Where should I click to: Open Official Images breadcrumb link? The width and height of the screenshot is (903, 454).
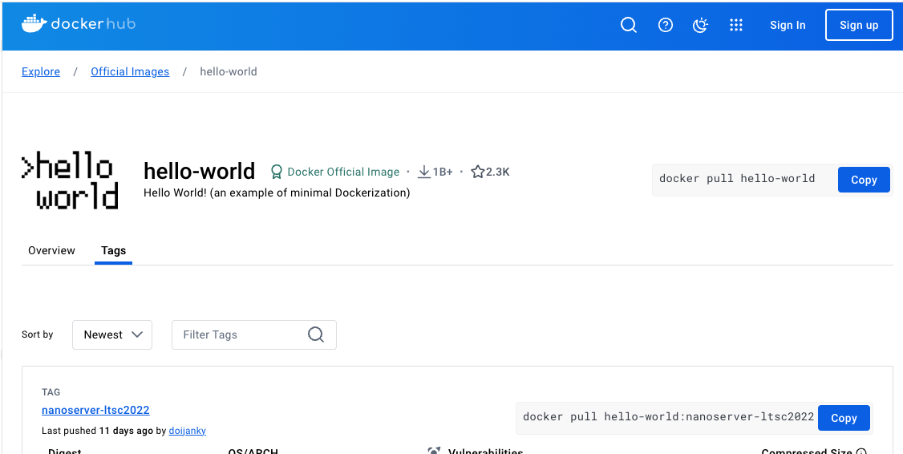point(130,71)
